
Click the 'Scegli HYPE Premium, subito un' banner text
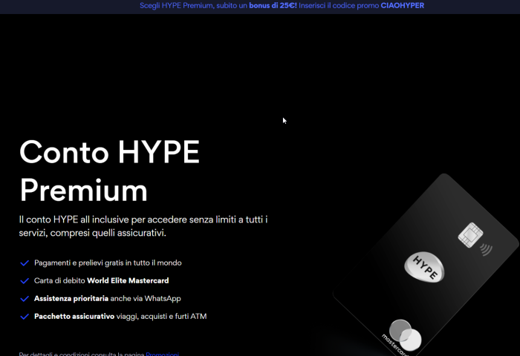(193, 6)
